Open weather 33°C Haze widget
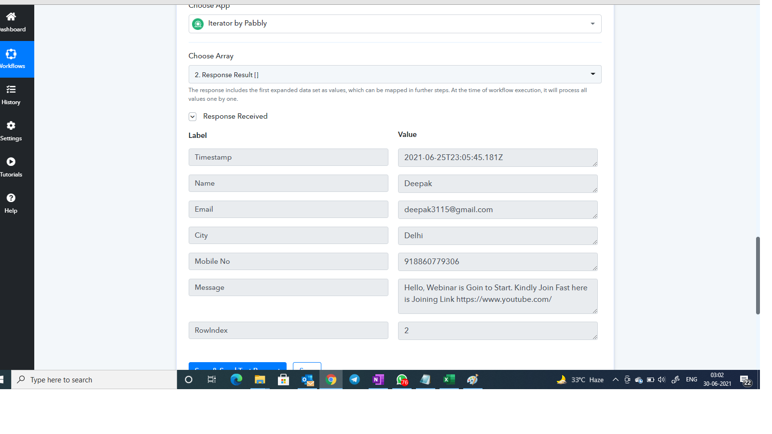The height and width of the screenshot is (434, 772). pos(580,380)
